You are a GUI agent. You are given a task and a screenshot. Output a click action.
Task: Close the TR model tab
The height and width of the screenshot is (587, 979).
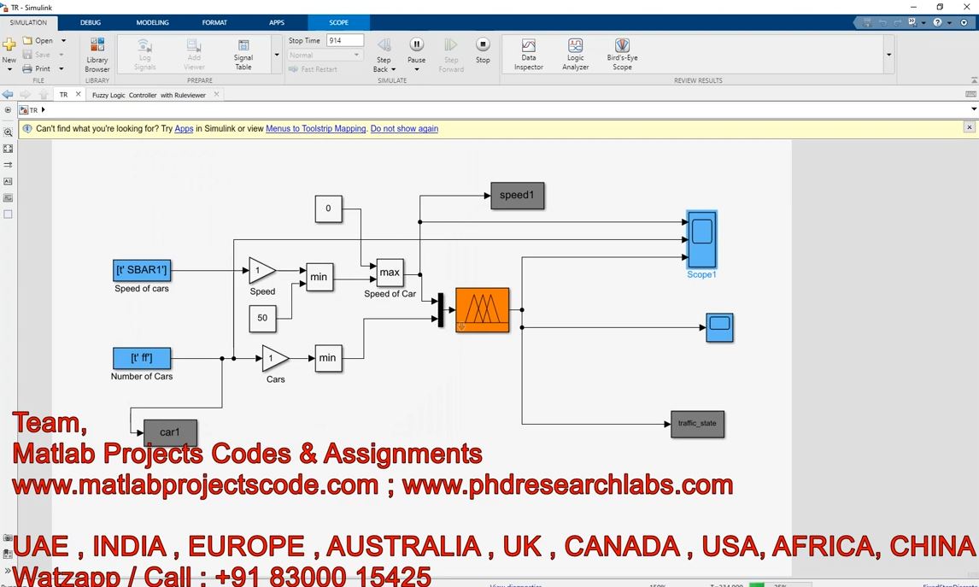pos(78,94)
